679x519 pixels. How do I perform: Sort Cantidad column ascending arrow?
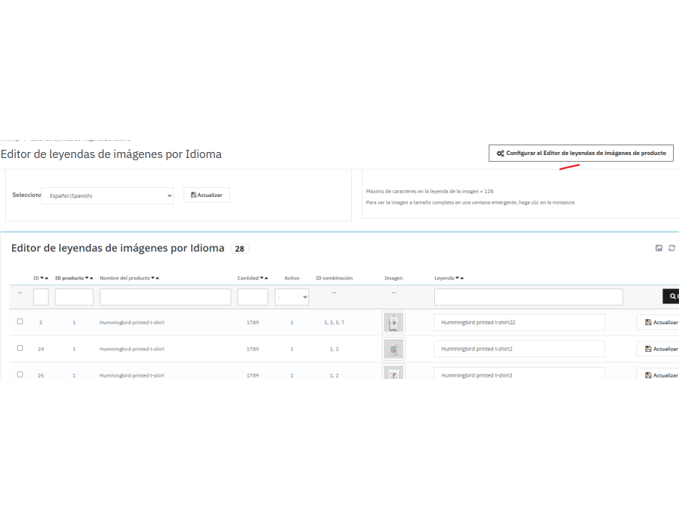(267, 278)
